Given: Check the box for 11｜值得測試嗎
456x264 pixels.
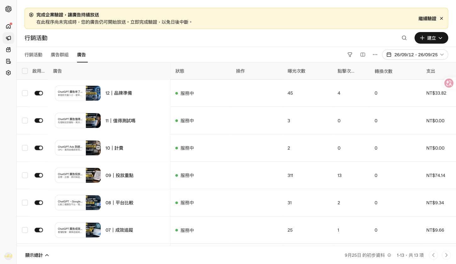Looking at the screenshot, I should point(25,121).
